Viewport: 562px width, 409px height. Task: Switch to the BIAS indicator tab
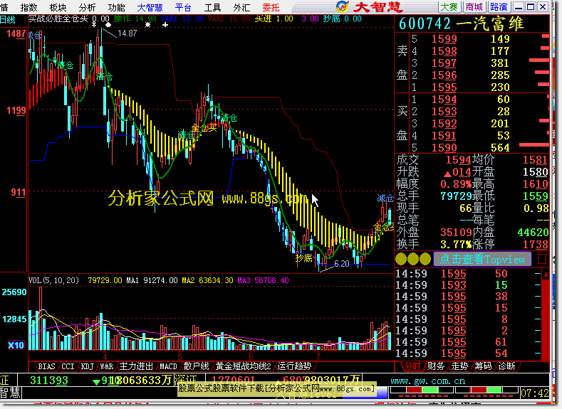(46, 366)
